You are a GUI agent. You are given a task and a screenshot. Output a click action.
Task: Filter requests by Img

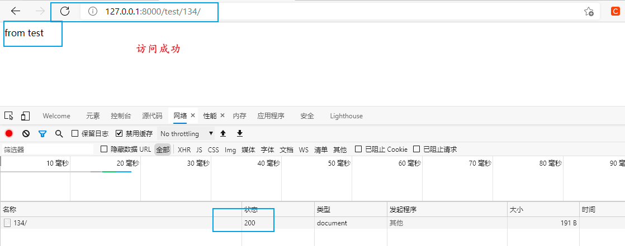[230, 150]
